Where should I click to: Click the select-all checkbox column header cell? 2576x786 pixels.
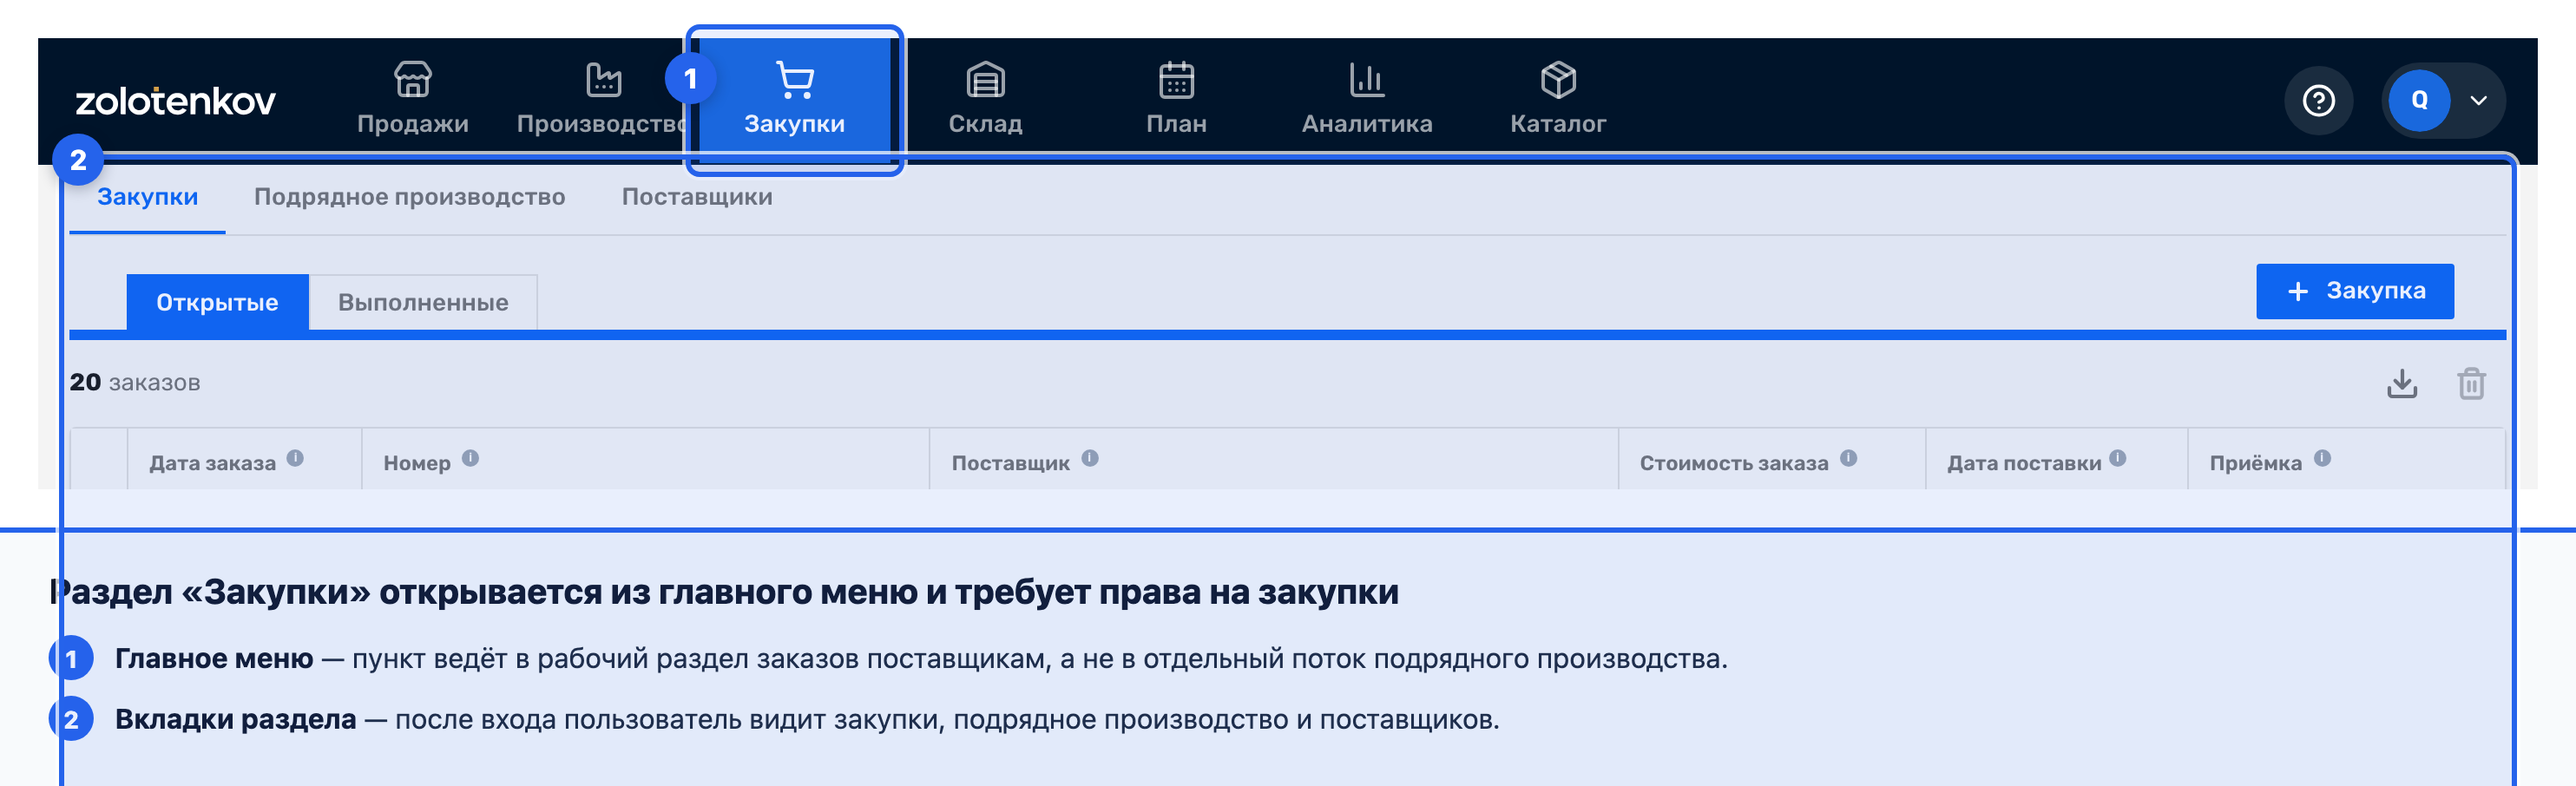pos(99,459)
